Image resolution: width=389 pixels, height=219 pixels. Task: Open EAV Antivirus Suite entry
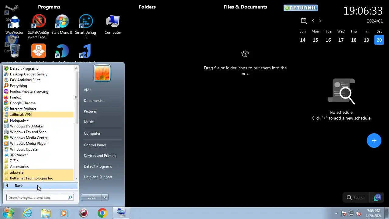39,80
